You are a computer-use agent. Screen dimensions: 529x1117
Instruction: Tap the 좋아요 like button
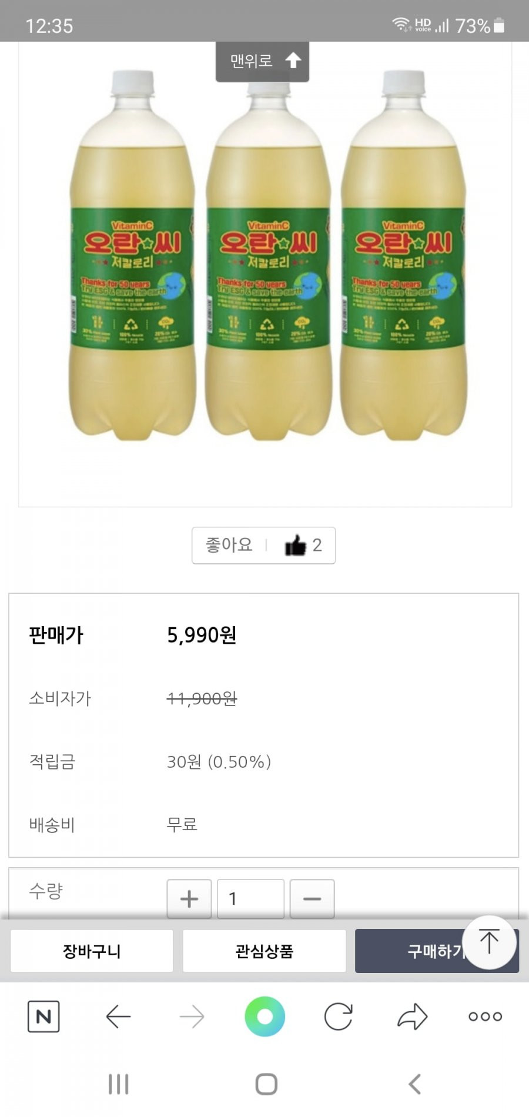pos(263,546)
